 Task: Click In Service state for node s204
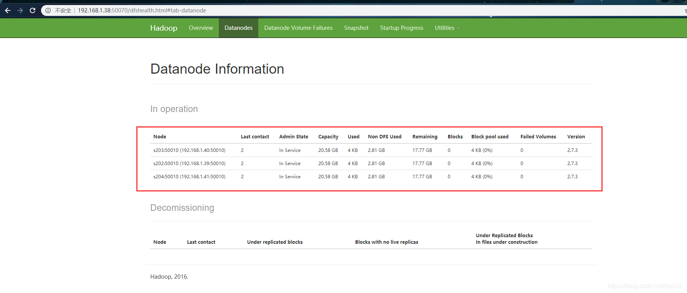coord(290,177)
